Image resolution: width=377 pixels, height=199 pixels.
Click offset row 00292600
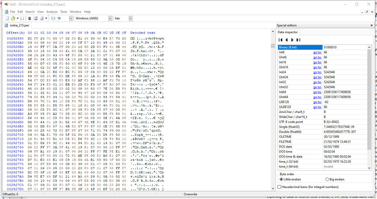point(15,67)
